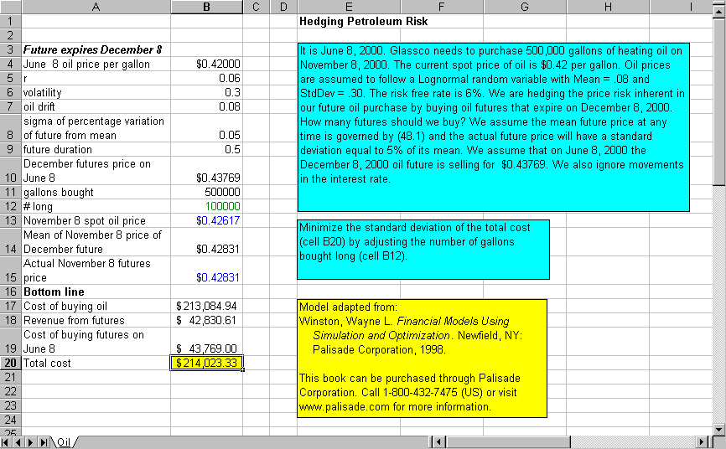Select 'Revenue from futures' label
The height and width of the screenshot is (449, 726).
pos(96,320)
